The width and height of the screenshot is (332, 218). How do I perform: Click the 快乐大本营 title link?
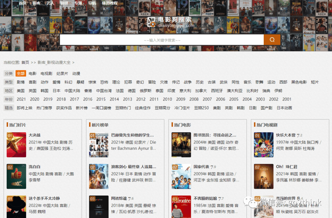point(286,135)
